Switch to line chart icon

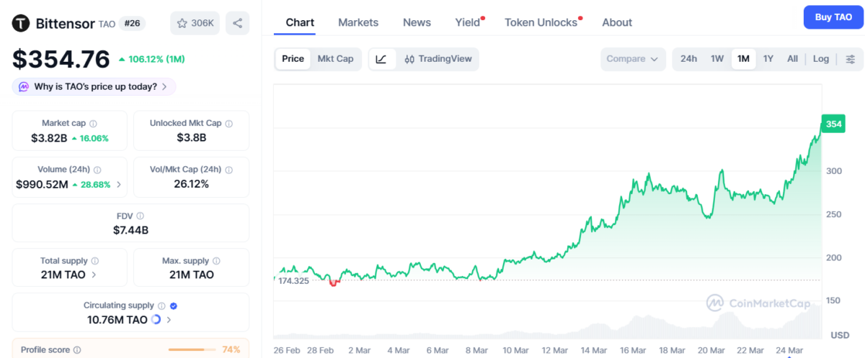(x=381, y=59)
